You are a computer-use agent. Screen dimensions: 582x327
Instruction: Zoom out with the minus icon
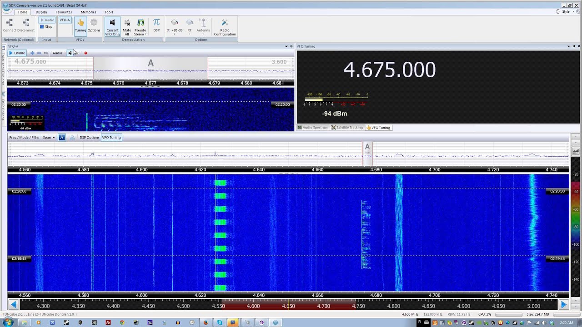(39, 53)
